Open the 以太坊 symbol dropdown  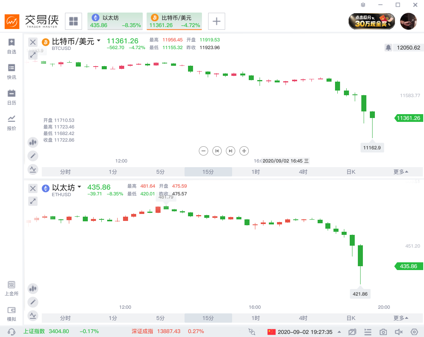point(80,187)
